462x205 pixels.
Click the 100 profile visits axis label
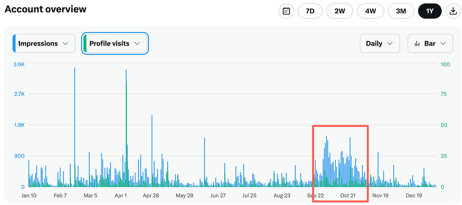pyautogui.click(x=445, y=64)
